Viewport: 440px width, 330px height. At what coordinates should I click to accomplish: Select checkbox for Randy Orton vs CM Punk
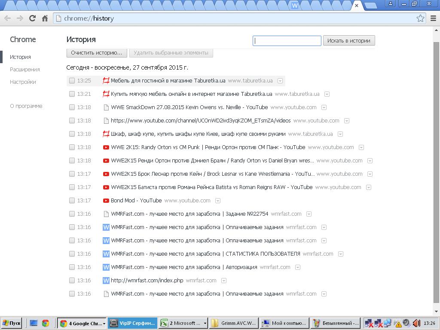pos(72,147)
